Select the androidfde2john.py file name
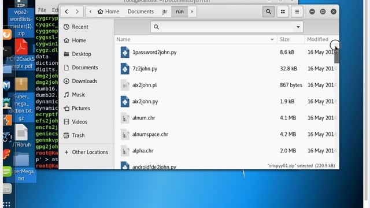 tap(154, 167)
